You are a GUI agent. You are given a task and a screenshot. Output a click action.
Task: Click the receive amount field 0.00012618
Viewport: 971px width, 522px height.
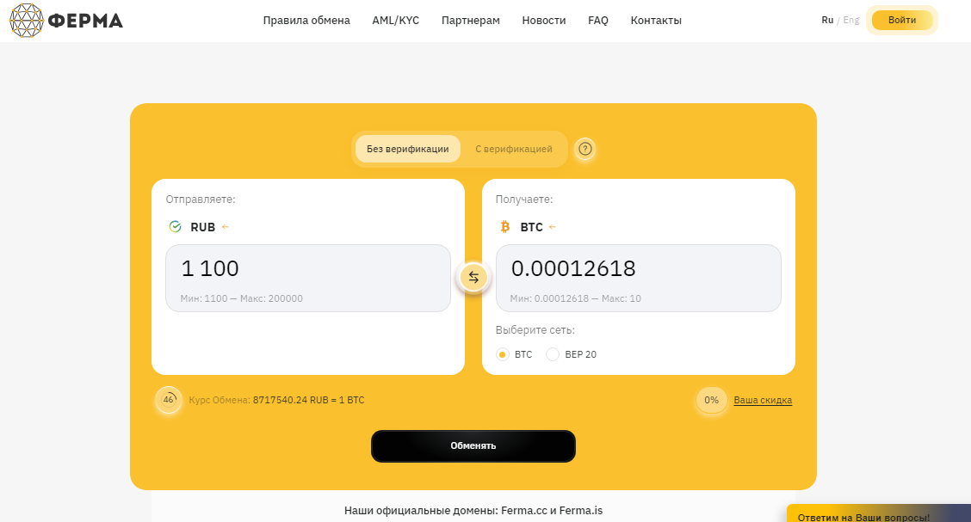coord(639,279)
